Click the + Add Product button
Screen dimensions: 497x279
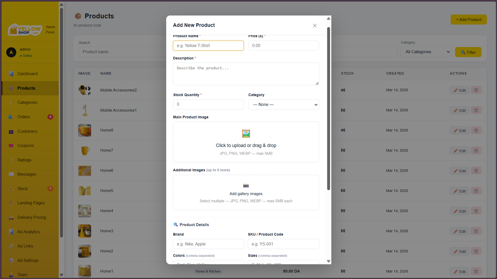click(x=468, y=20)
